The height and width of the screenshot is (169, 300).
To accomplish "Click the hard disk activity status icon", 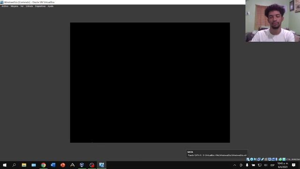I will [x=248, y=159].
